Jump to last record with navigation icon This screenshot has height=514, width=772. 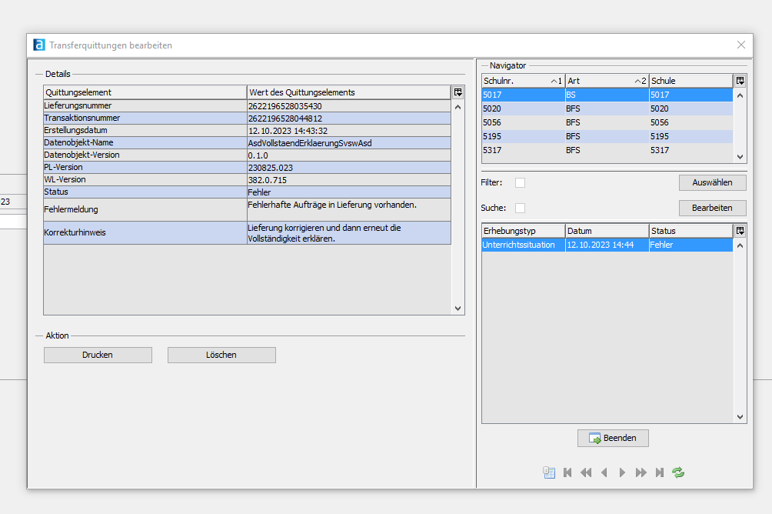pyautogui.click(x=659, y=472)
